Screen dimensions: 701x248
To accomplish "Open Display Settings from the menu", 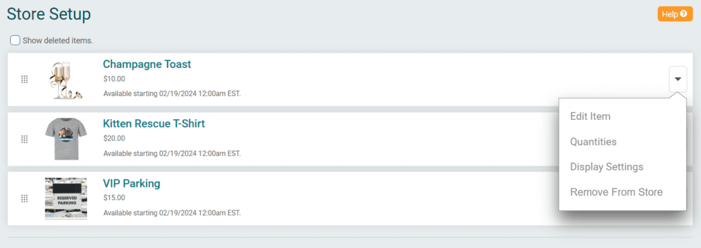I will [x=607, y=167].
